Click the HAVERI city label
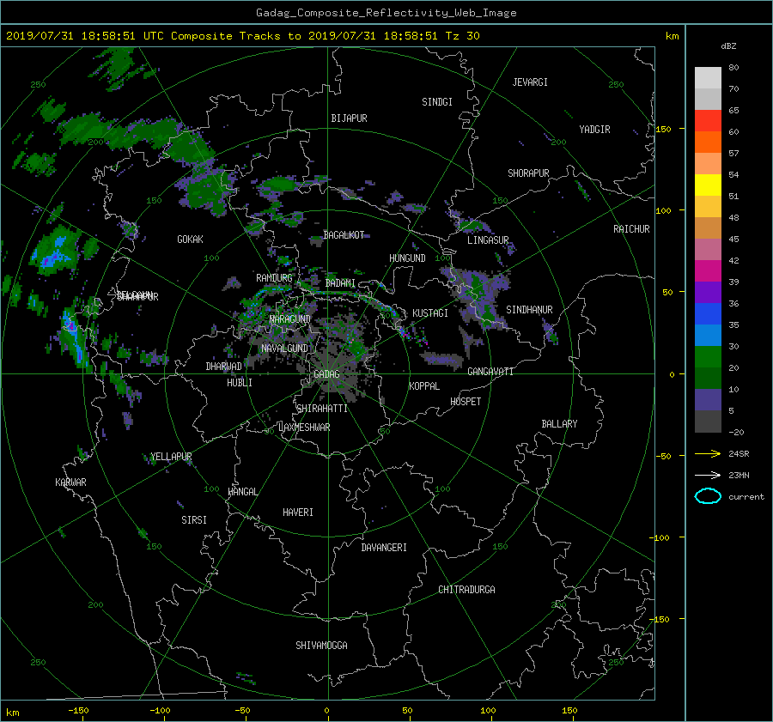This screenshot has height=722, width=773. tap(298, 513)
